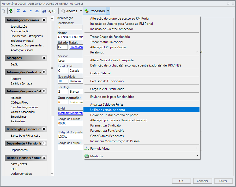
Task: Open Relatórios submenu
Action: point(141,52)
